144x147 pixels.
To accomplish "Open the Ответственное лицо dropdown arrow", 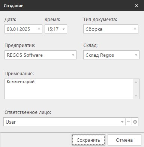I will click(122, 122).
